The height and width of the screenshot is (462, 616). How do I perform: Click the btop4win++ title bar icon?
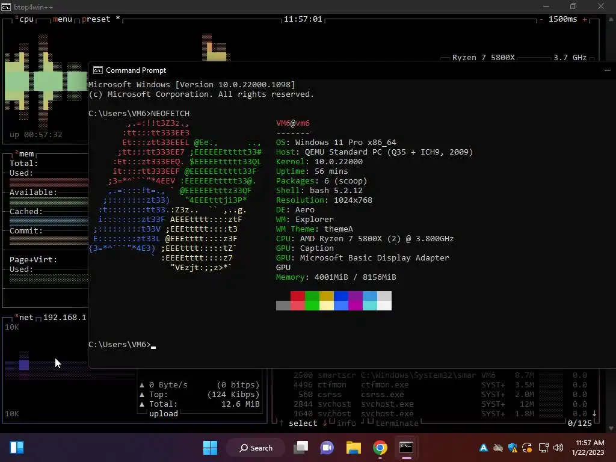[x=6, y=7]
